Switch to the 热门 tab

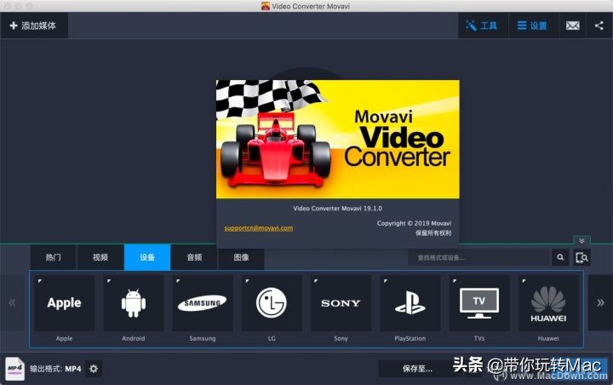pyautogui.click(x=54, y=257)
